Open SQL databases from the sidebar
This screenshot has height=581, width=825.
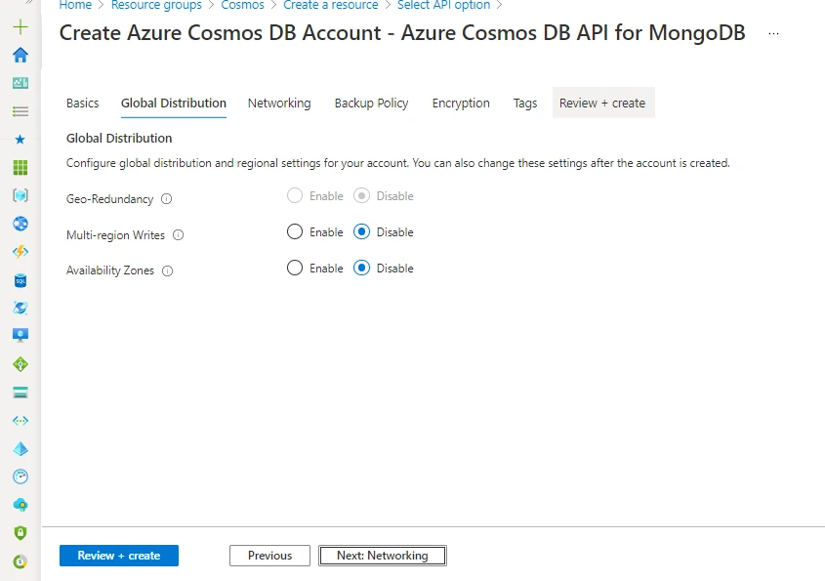tap(21, 278)
